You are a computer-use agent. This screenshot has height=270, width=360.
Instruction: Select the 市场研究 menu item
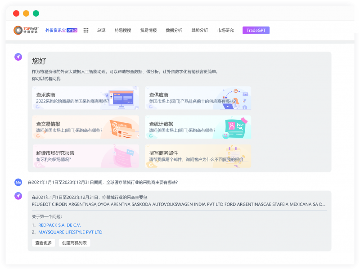pyautogui.click(x=224, y=30)
